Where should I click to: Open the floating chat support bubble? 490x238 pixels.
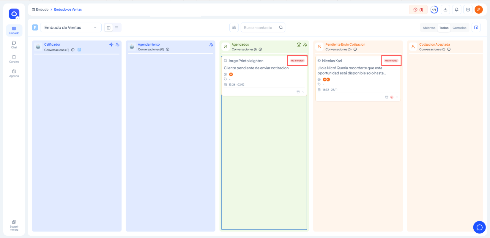tap(479, 227)
